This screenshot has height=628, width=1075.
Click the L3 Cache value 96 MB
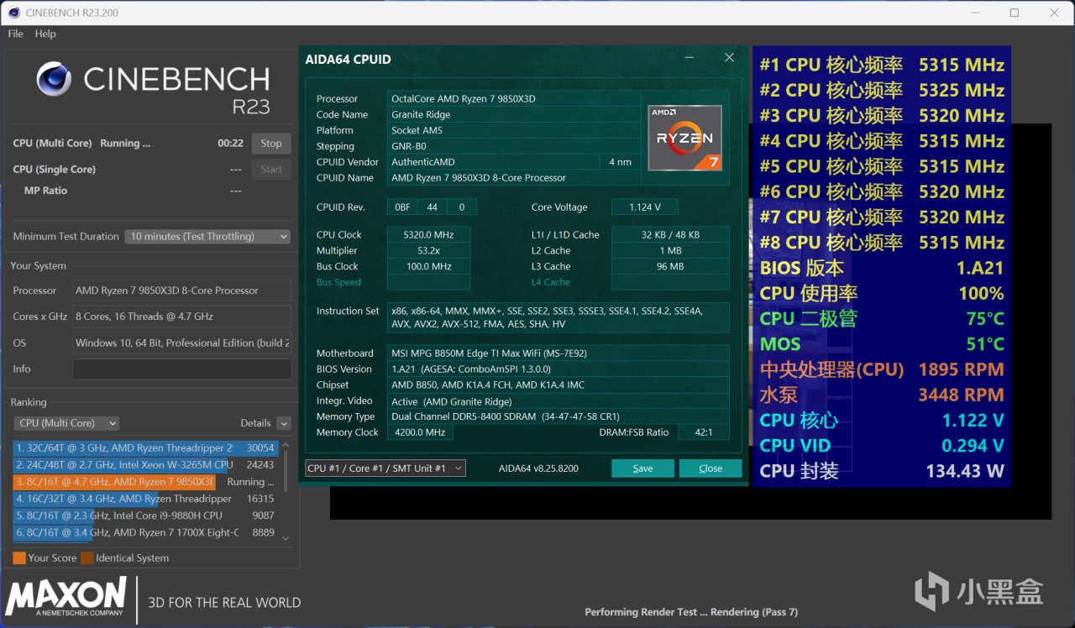pyautogui.click(x=670, y=267)
